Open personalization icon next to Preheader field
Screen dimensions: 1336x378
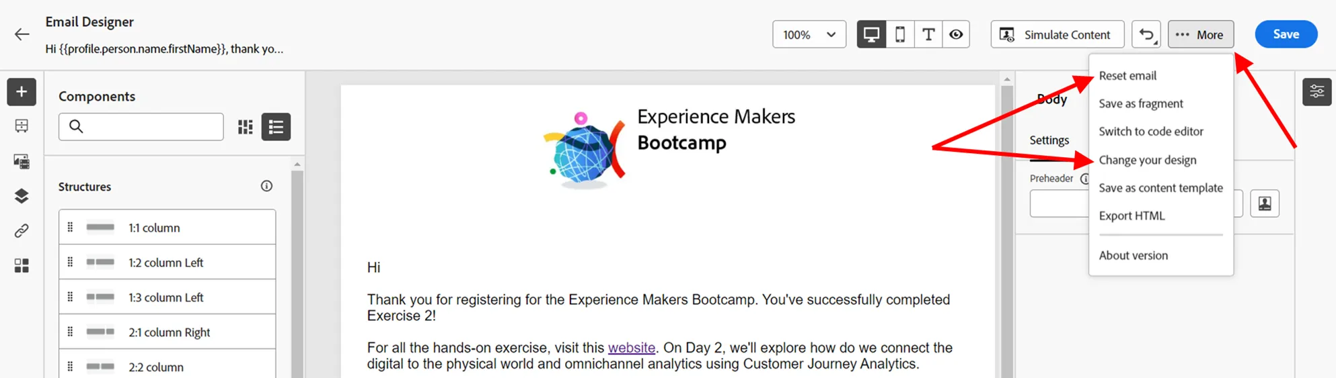click(x=1265, y=203)
